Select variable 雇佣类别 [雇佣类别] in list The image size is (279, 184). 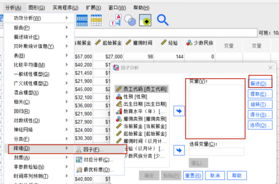click(142, 119)
